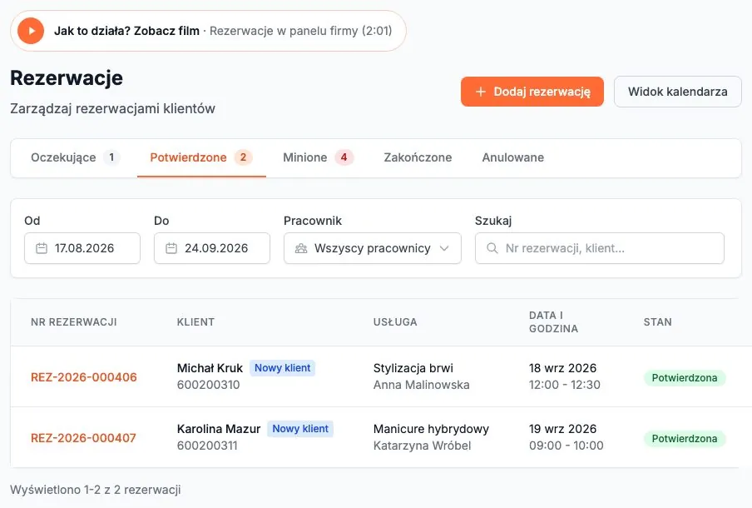Click the DATA I GODZINA column header
This screenshot has width=752, height=508.
tap(553, 322)
